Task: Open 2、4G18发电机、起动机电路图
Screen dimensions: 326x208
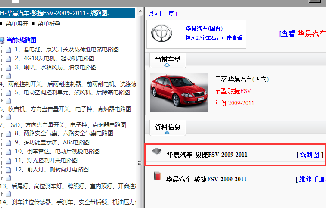Action: click(x=54, y=58)
